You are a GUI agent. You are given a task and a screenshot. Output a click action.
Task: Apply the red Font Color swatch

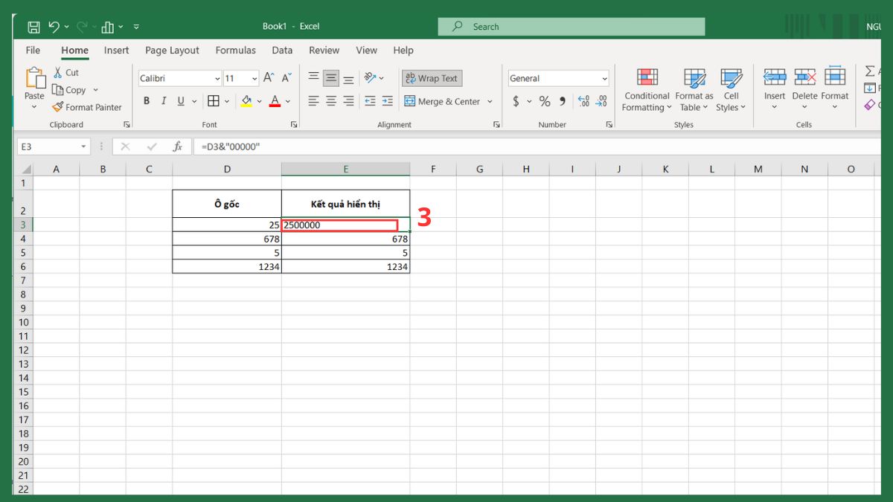(x=275, y=101)
